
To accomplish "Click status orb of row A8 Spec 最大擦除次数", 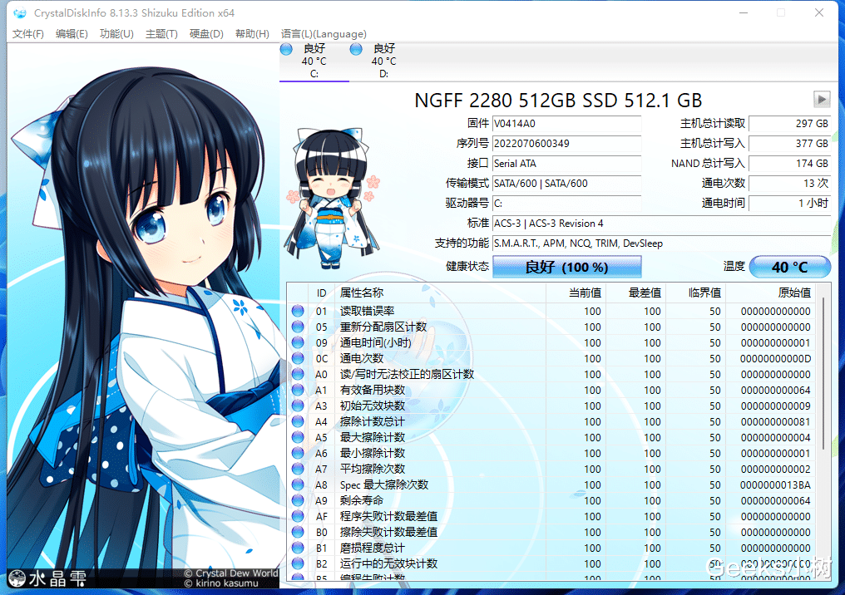I will pyautogui.click(x=298, y=484).
